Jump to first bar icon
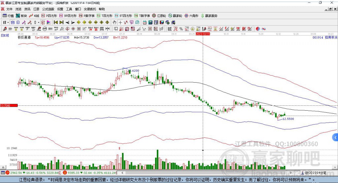 pyautogui.click(x=55, y=22)
